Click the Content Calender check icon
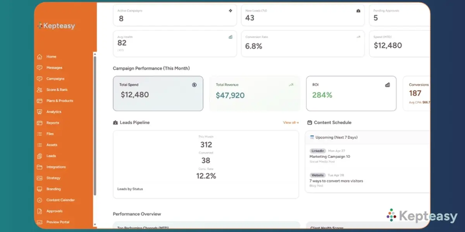465x232 pixels. pos(40,200)
